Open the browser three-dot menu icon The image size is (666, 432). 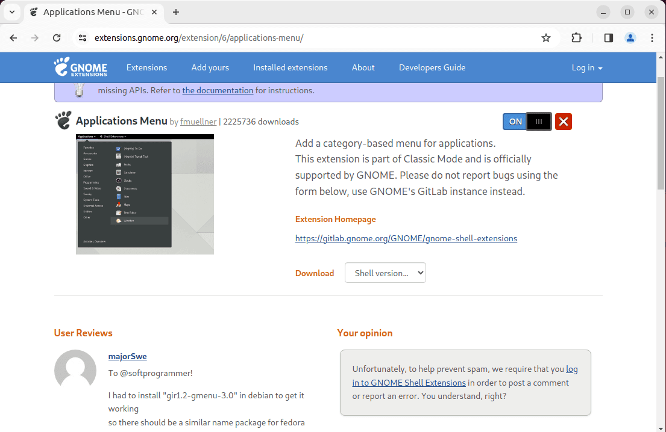tap(652, 37)
